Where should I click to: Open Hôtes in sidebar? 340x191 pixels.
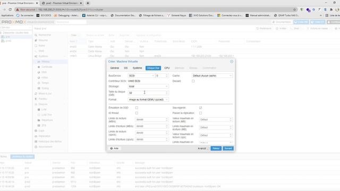(45, 77)
